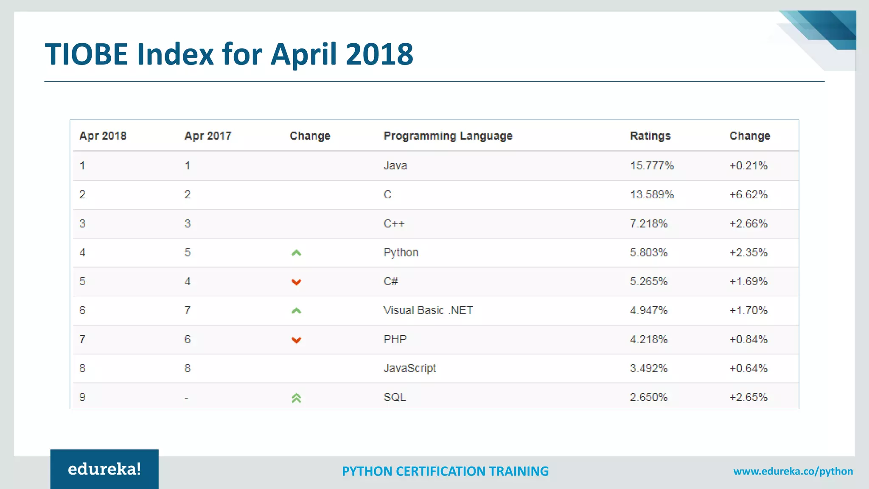Click the 4.947% rating value
Image resolution: width=869 pixels, height=489 pixels.
(x=649, y=310)
